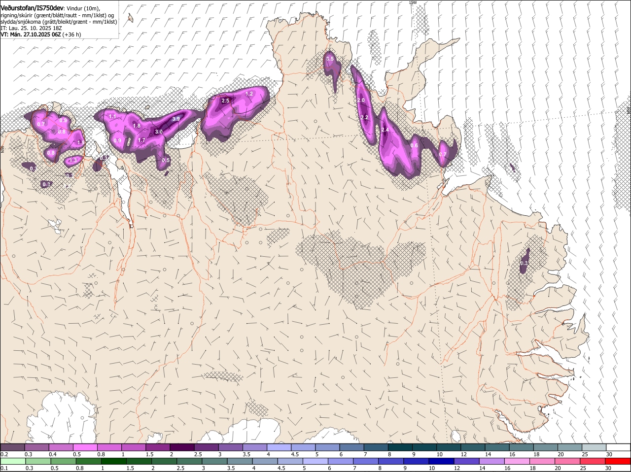Select the top-row legend swatch for 1
Image resolution: width=631 pixels, height=472 pixels.
pos(134,447)
